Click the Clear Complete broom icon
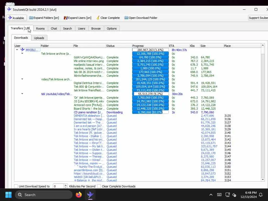 click(x=98, y=18)
